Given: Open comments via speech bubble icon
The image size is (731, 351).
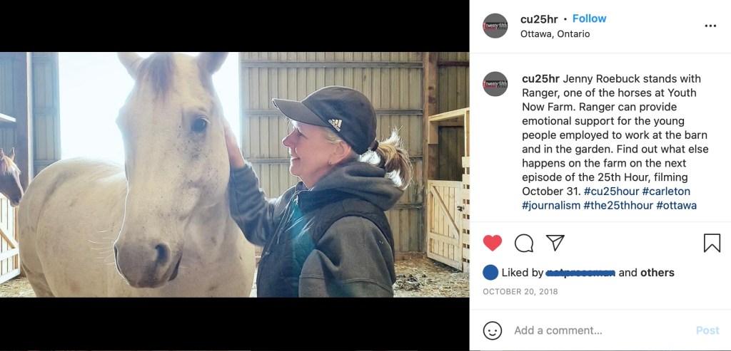Looking at the screenshot, I should point(524,243).
